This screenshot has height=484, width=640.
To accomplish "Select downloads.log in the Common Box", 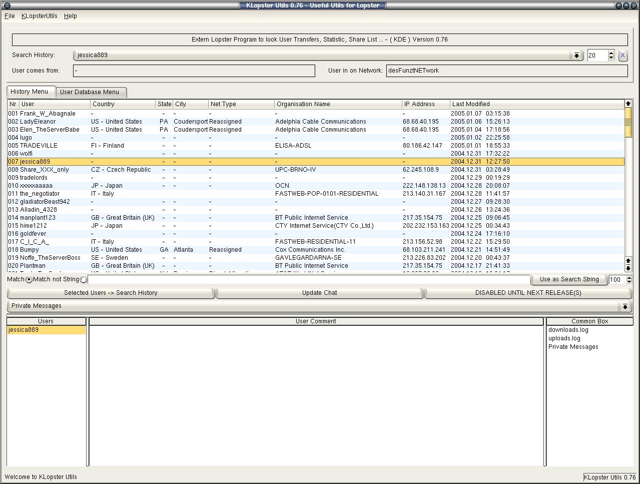I will point(568,330).
